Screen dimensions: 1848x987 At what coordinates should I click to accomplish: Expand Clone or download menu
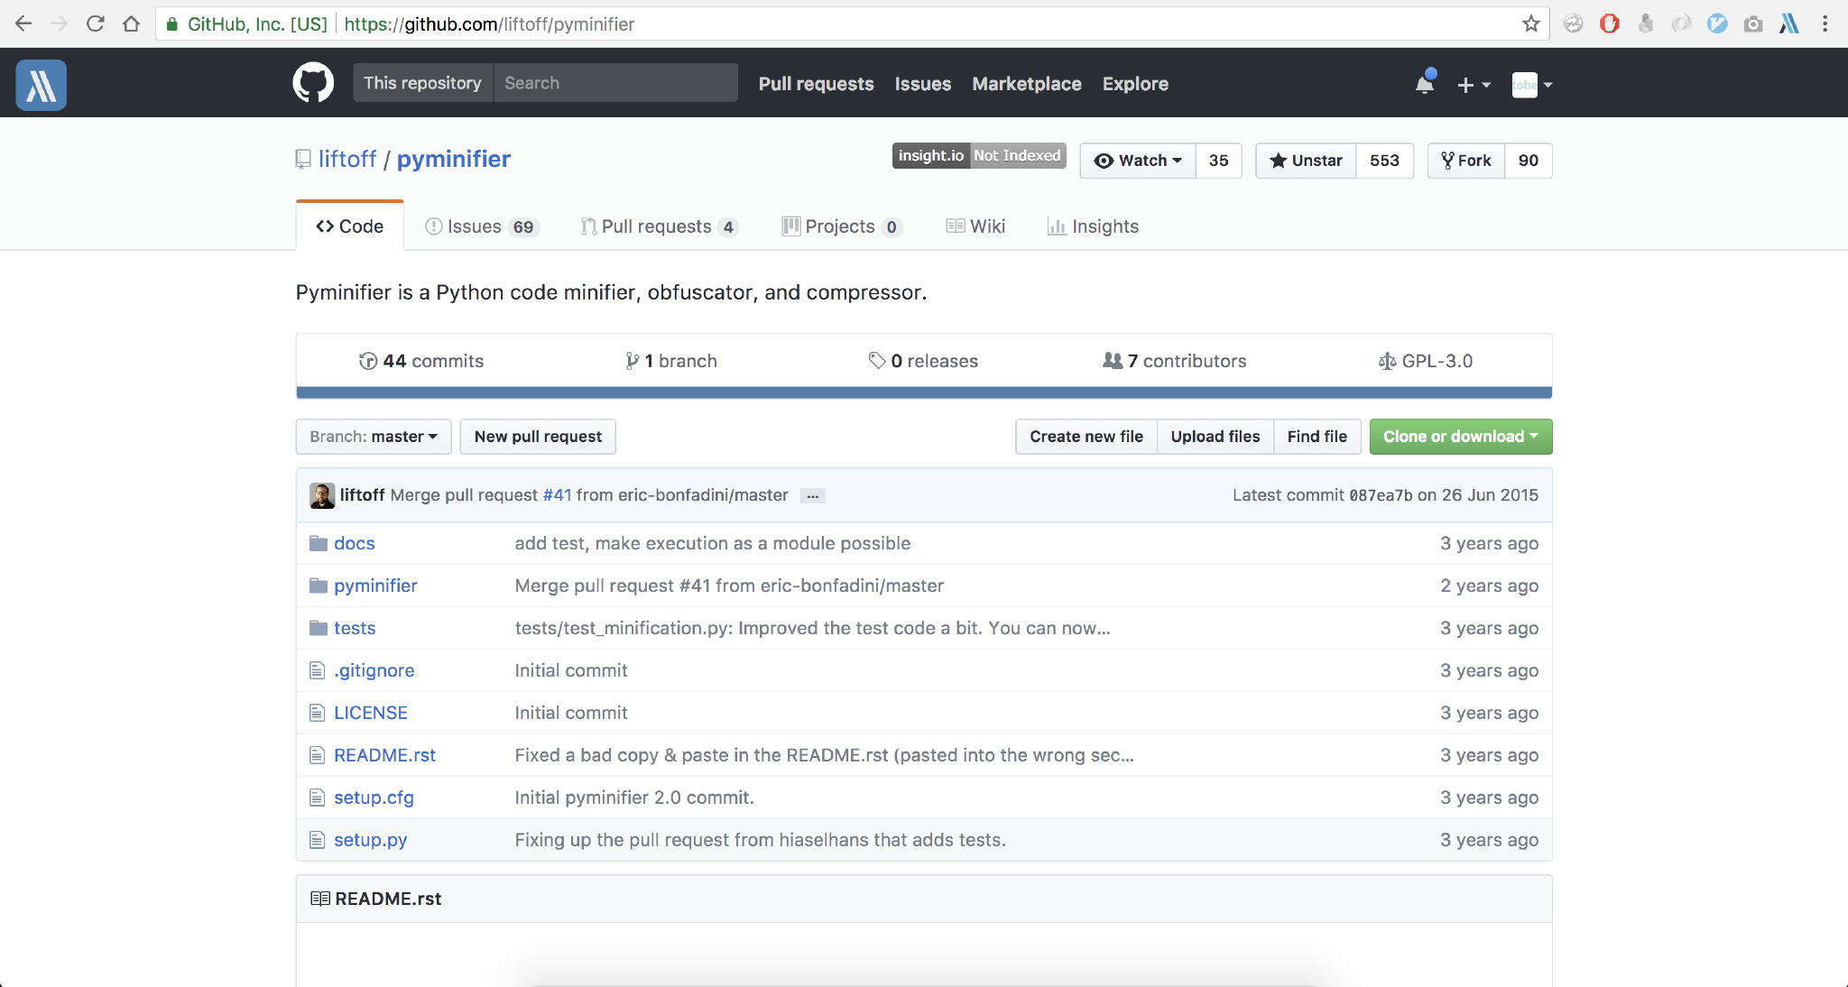(1460, 437)
